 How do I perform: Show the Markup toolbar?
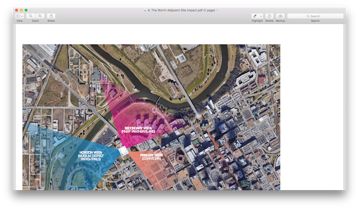click(280, 16)
